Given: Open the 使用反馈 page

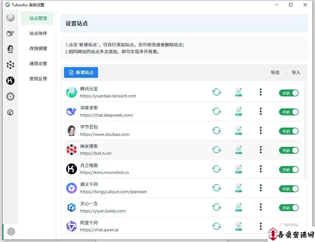Looking at the screenshot, I should (38, 79).
